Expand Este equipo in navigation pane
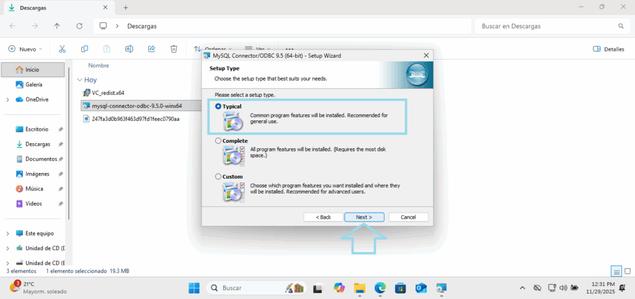This screenshot has height=299, width=635. coord(7,233)
